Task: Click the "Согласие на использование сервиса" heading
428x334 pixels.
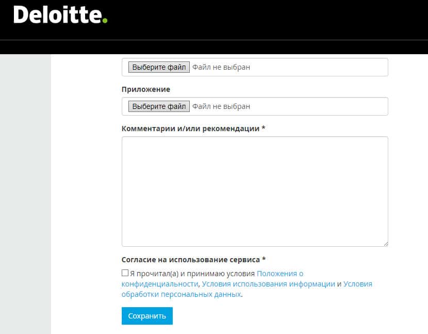Action: point(190,260)
